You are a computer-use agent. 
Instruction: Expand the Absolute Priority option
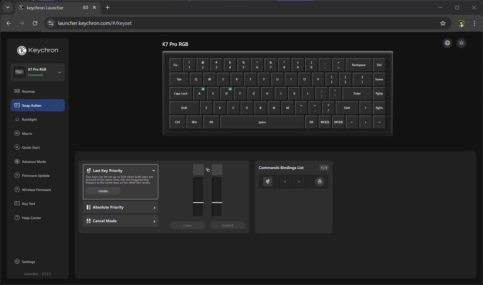pos(120,207)
